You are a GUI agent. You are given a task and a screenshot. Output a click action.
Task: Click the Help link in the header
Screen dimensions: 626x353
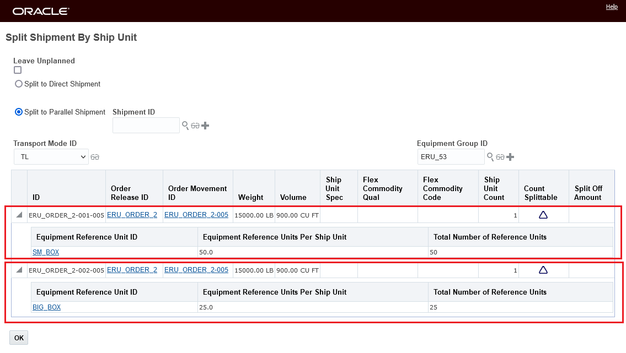(x=612, y=7)
